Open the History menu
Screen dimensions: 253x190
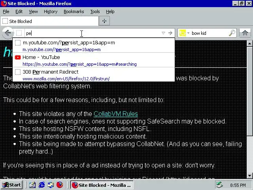[51, 11]
